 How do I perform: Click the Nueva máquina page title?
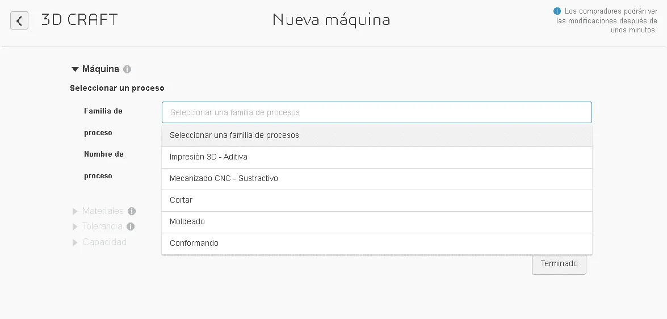pos(332,20)
